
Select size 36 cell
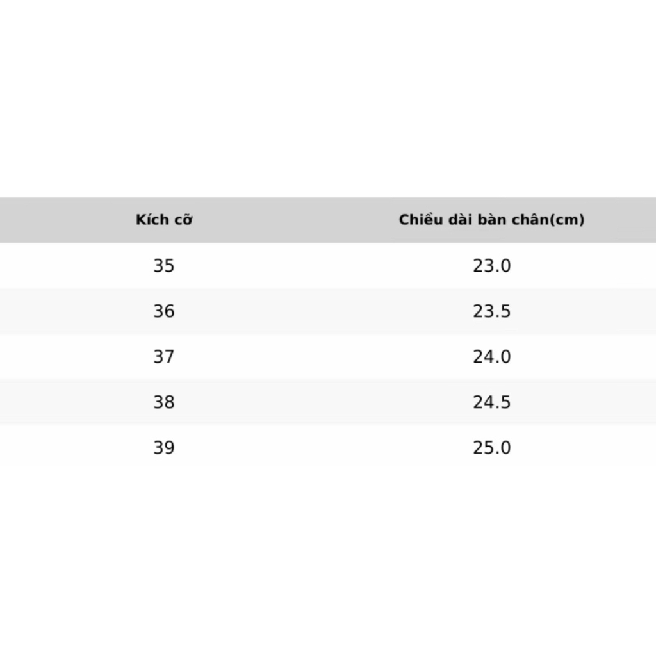164,311
